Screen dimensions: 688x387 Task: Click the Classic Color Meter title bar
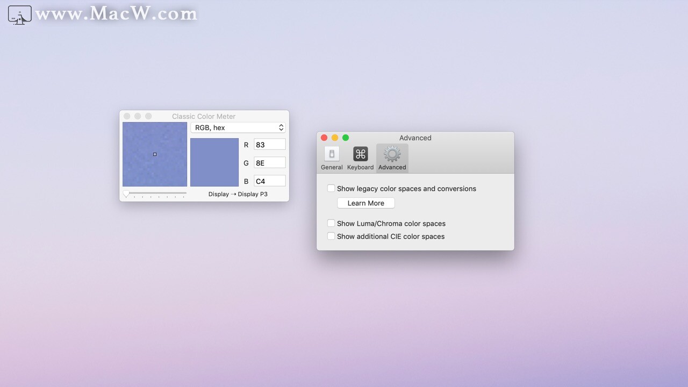[203, 116]
